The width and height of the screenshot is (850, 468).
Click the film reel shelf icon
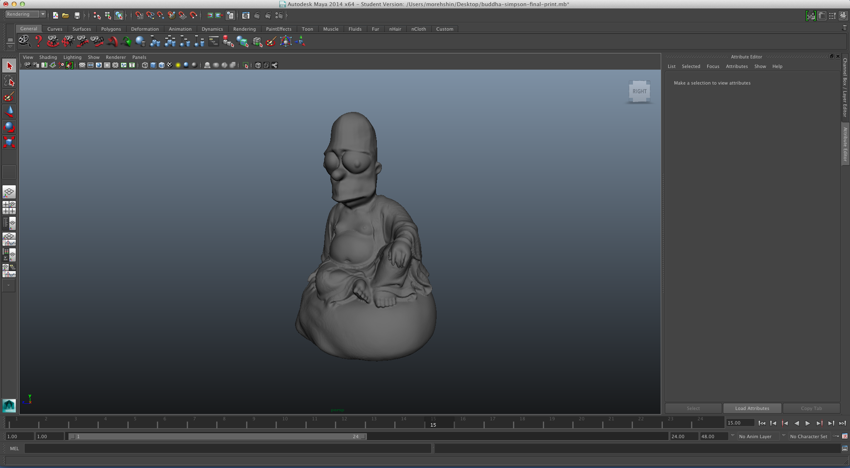point(24,41)
